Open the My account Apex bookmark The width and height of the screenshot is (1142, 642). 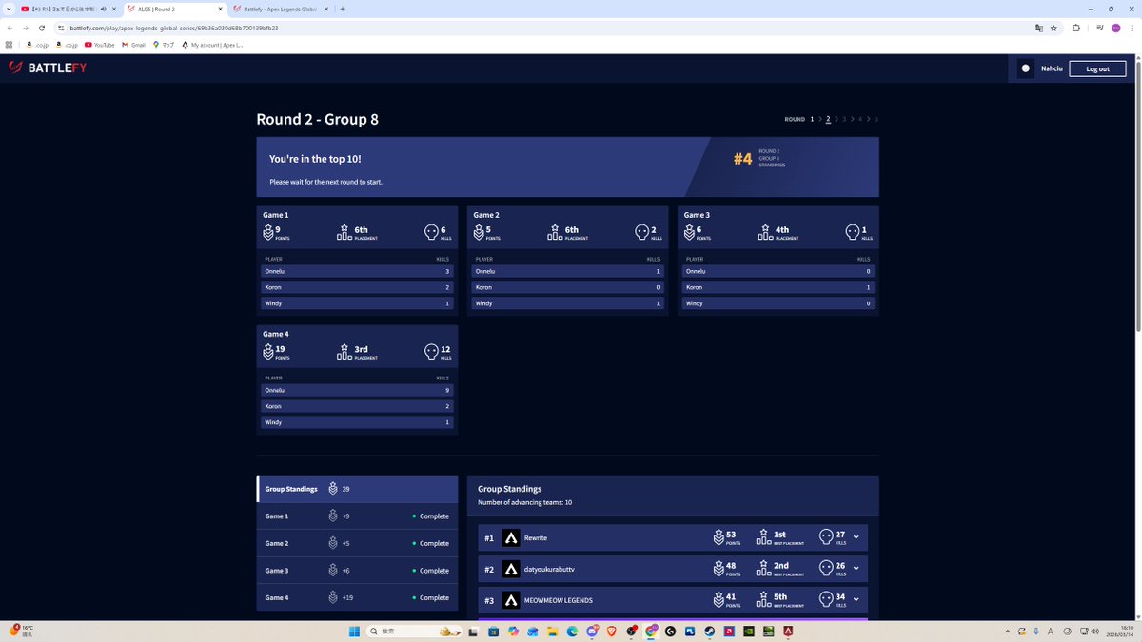point(212,45)
